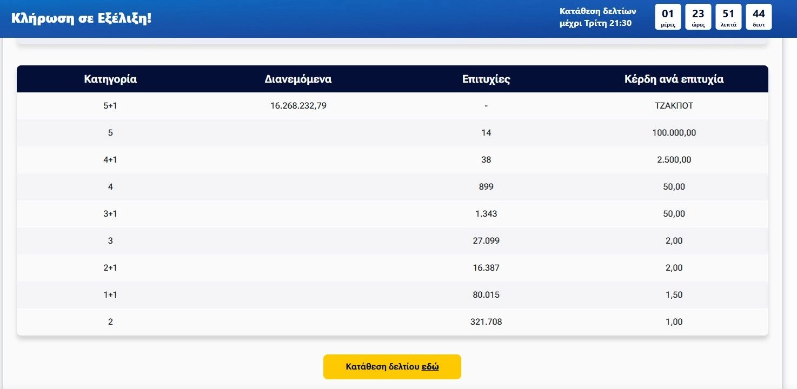Click the 899 winners count
The image size is (797, 389).
point(486,187)
